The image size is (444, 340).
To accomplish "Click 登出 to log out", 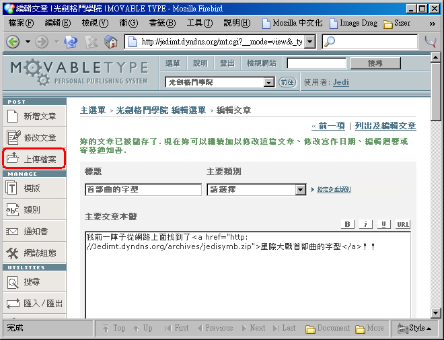I will [x=227, y=63].
